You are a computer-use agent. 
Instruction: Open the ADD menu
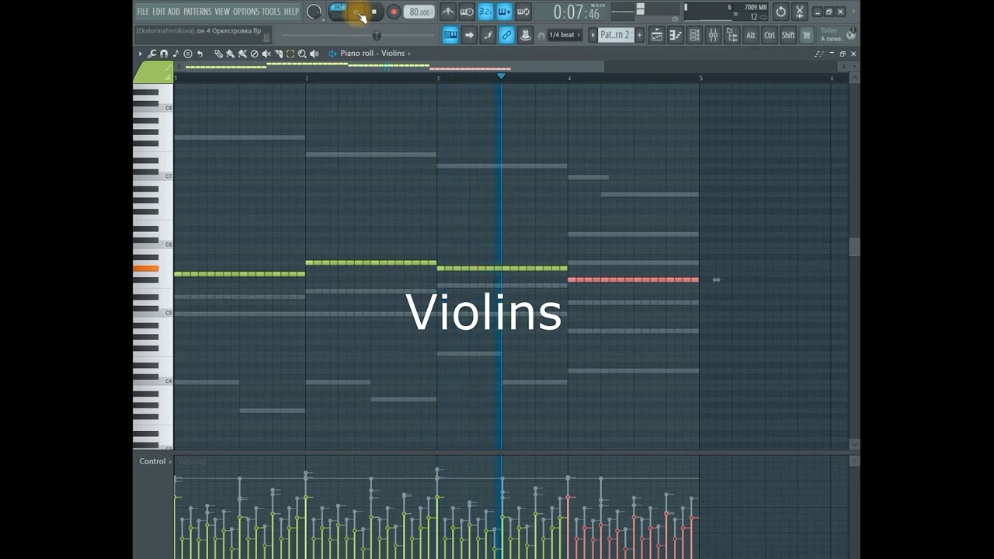(174, 12)
